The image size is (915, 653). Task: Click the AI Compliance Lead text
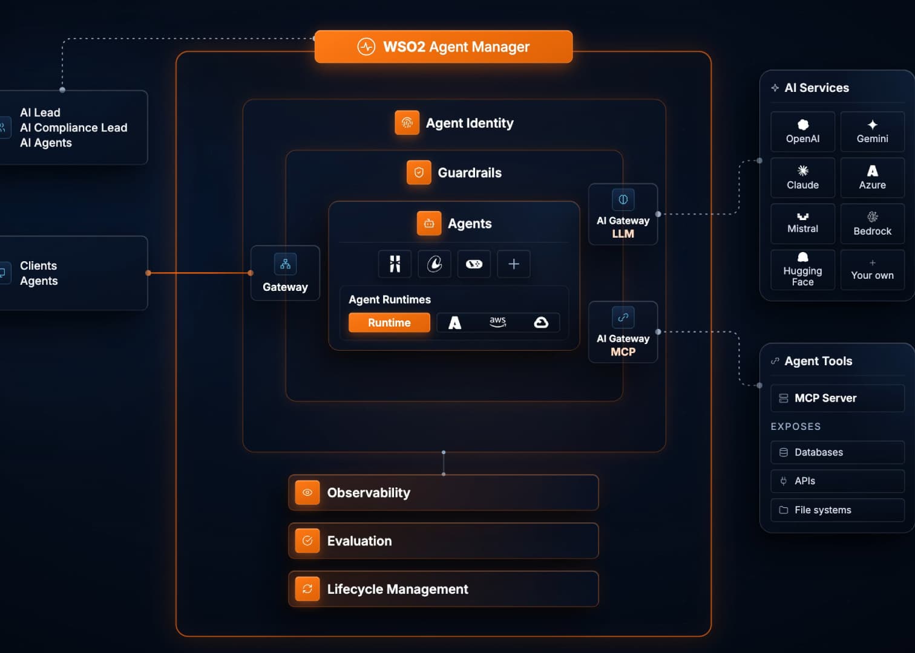click(74, 128)
